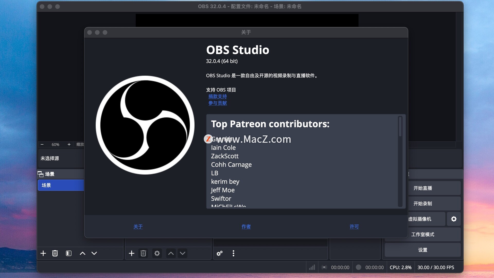Move selected scene down with chevron

(x=94, y=253)
